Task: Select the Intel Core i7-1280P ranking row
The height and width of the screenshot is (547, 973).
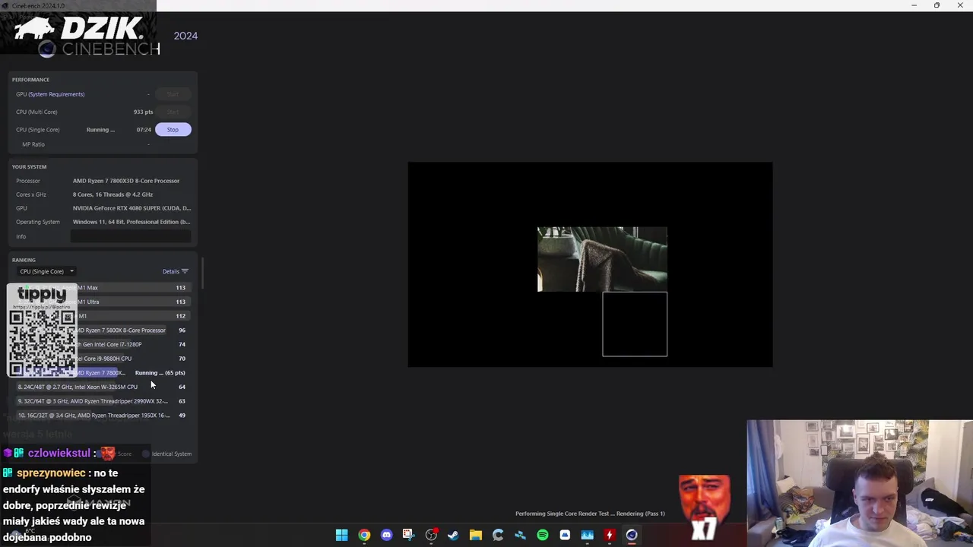Action: (102, 344)
